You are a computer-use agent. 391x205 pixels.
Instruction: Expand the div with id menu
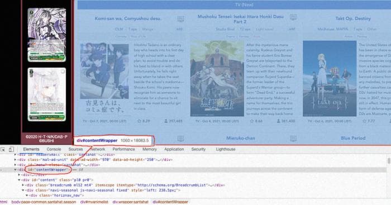[15, 165]
